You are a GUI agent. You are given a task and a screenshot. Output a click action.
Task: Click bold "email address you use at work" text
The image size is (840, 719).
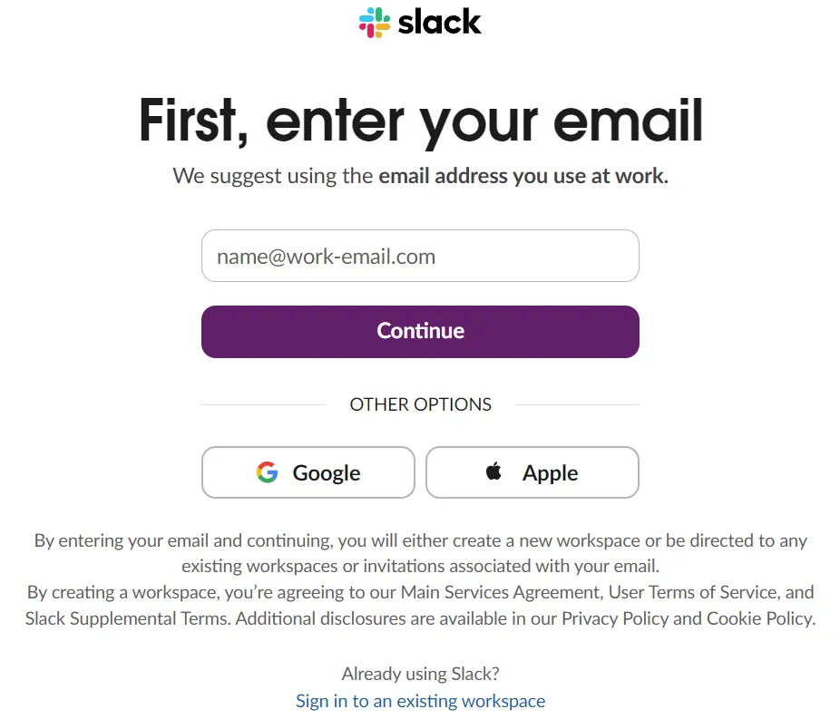[x=523, y=176]
